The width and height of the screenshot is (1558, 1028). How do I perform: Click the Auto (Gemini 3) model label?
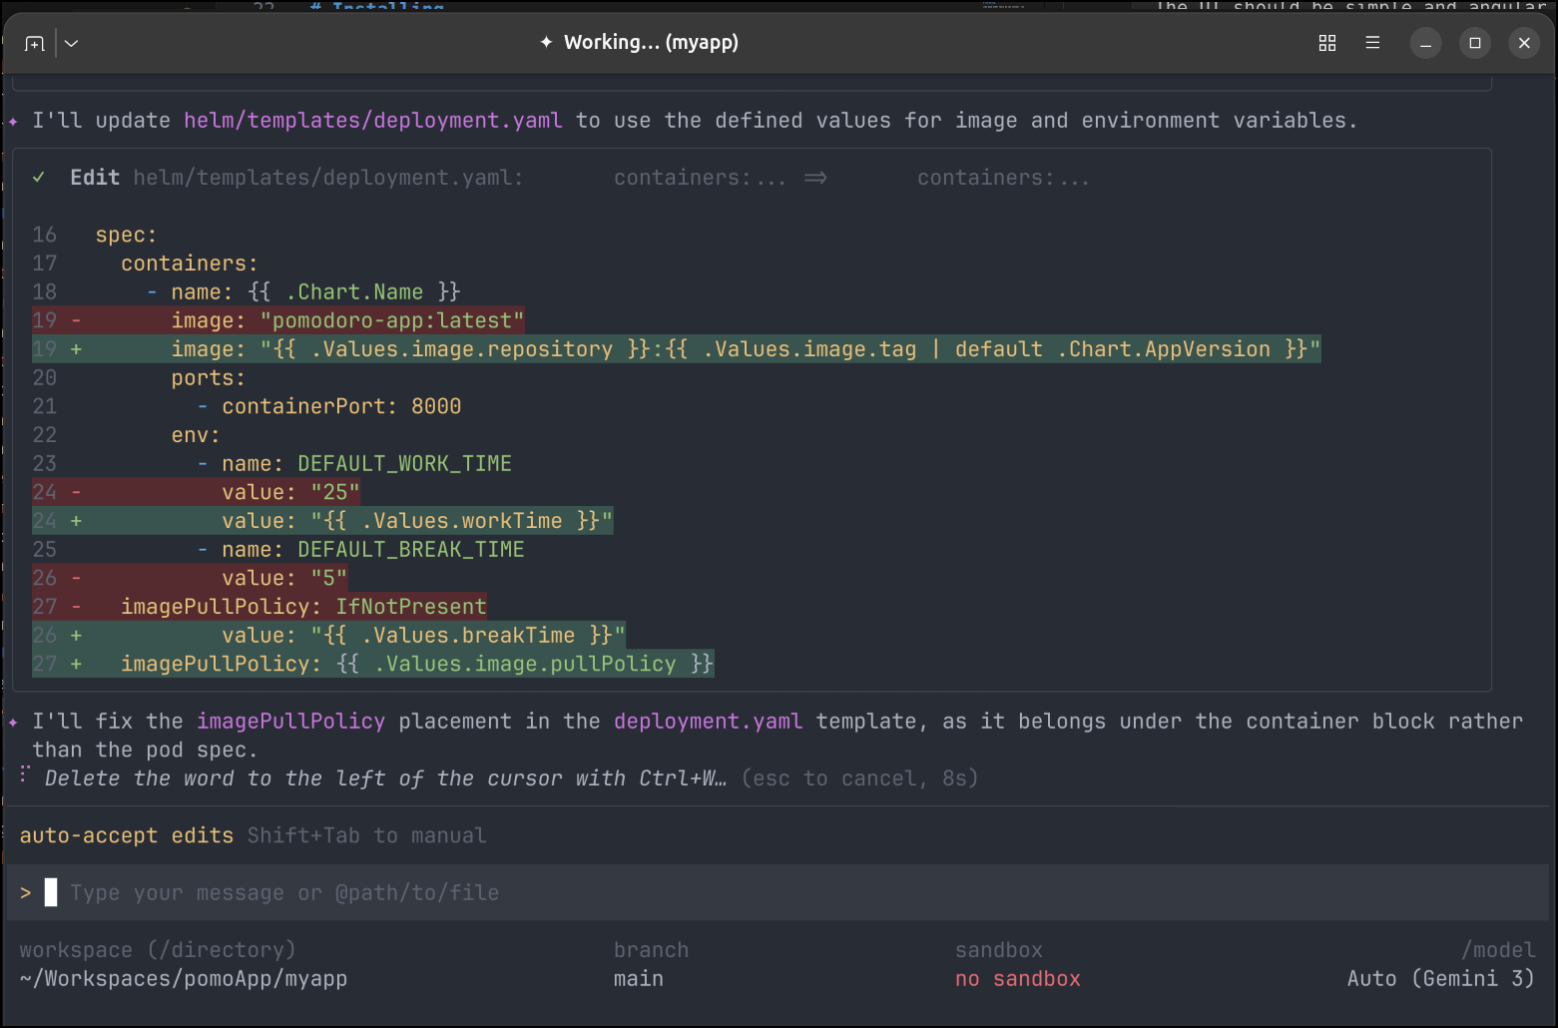(x=1439, y=978)
